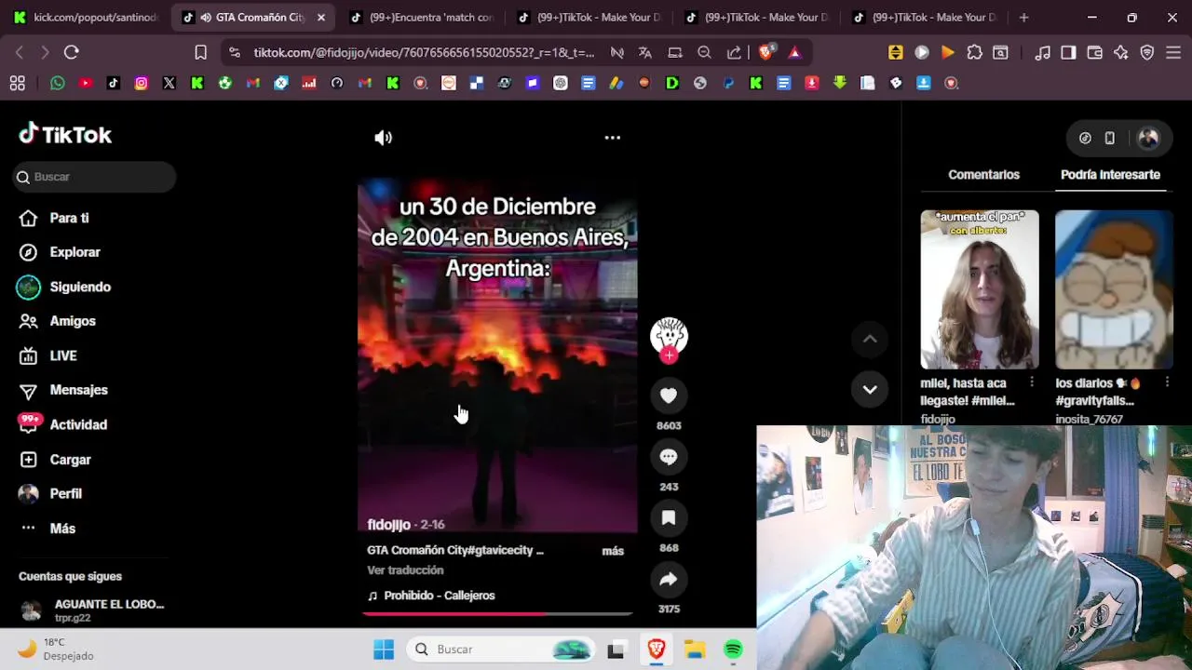Like the video with heart icon
The image size is (1192, 670).
(669, 395)
